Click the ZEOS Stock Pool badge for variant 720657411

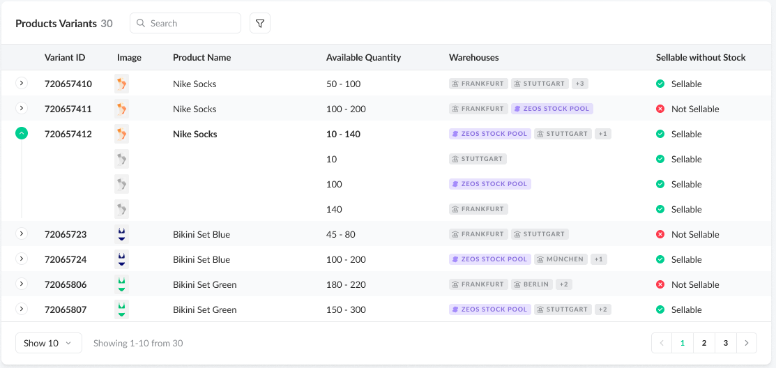click(551, 109)
